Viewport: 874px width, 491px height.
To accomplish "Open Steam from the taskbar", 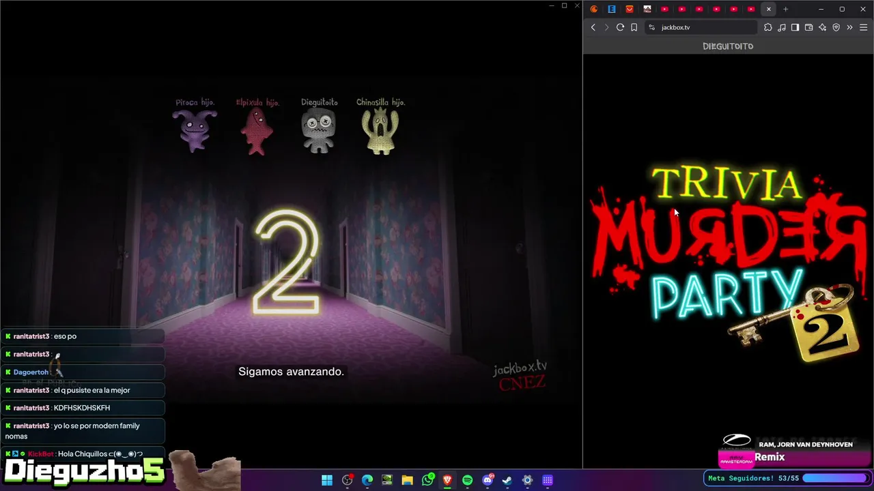I will point(507,480).
